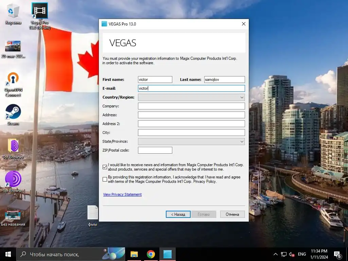Screen dimensions: 348x261
Task: Select the Tor Browser shortcut with purple globe
Action: (13, 181)
